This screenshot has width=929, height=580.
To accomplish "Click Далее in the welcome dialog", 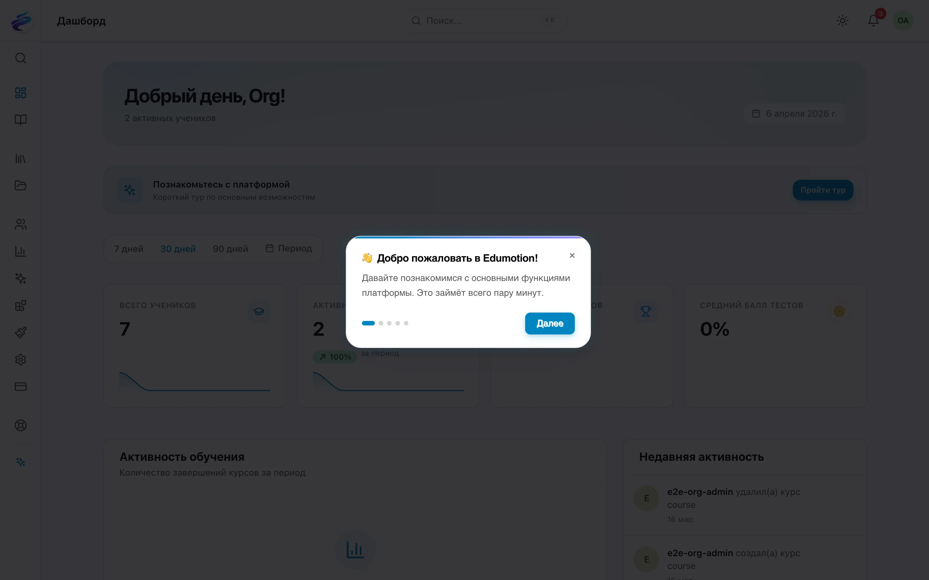I will pos(550,324).
